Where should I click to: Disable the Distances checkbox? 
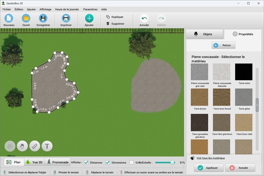pyautogui.click(x=86, y=162)
